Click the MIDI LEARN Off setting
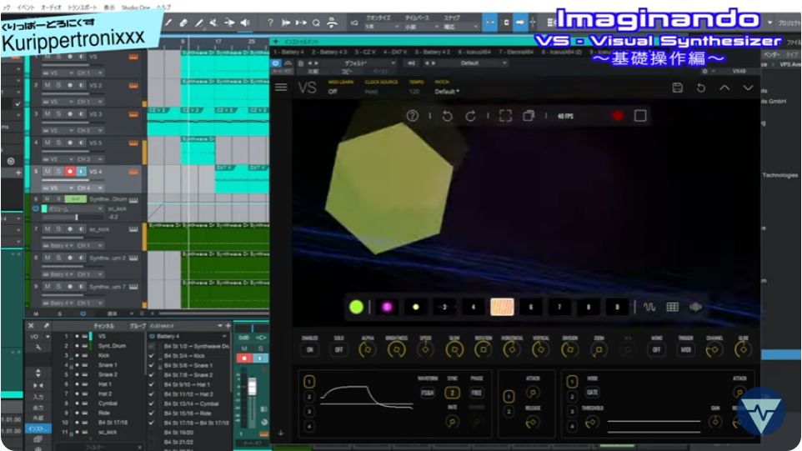The height and width of the screenshot is (451, 802). tap(333, 92)
